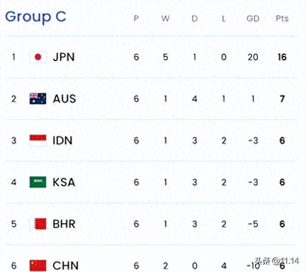This screenshot has height=272, width=306.
Task: Click the Australia flag icon
Action: 38,99
